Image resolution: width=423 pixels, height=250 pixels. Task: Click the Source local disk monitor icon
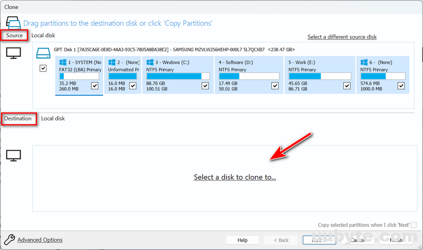point(14,53)
